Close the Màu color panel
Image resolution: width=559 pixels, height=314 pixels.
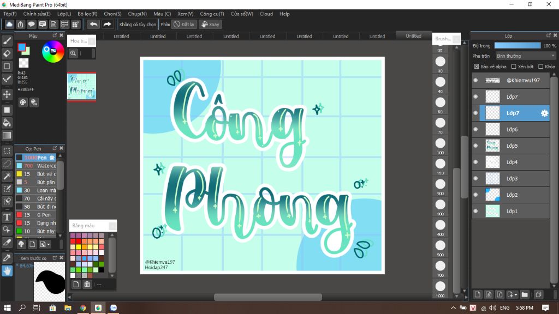pos(61,35)
